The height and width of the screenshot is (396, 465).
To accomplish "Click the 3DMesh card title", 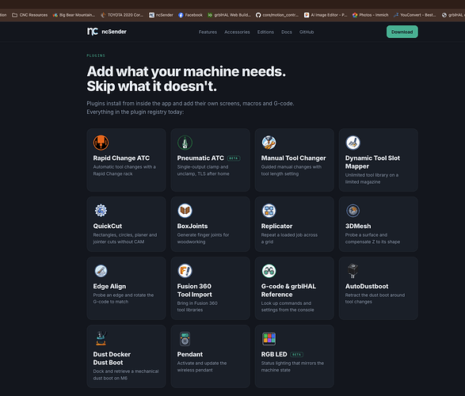I will click(x=358, y=226).
